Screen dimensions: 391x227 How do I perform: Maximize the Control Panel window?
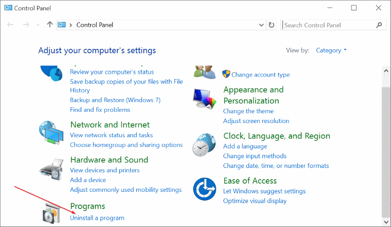click(354, 8)
